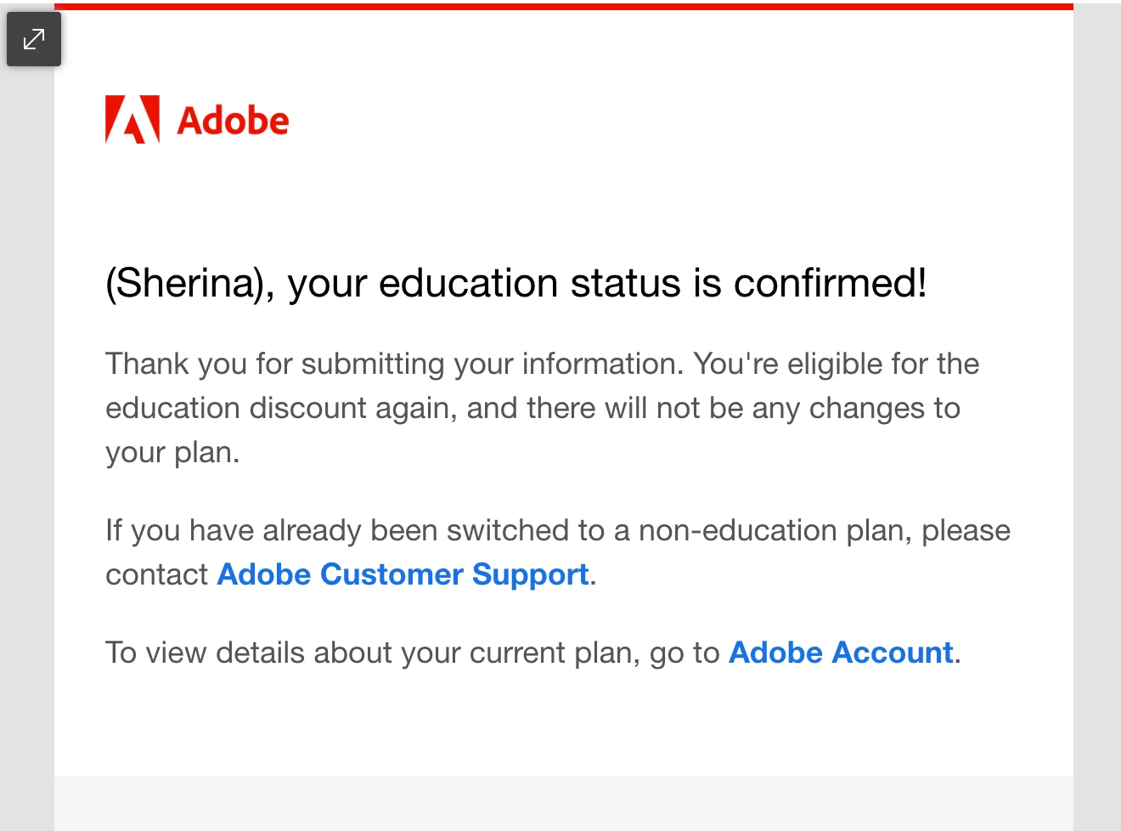Click the red Adobe 'A' logo mark
Screen dimensions: 1121x831
pos(132,119)
